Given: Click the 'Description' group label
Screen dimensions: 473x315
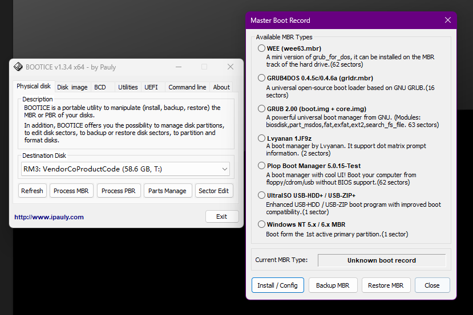Looking at the screenshot, I should click(38, 99).
